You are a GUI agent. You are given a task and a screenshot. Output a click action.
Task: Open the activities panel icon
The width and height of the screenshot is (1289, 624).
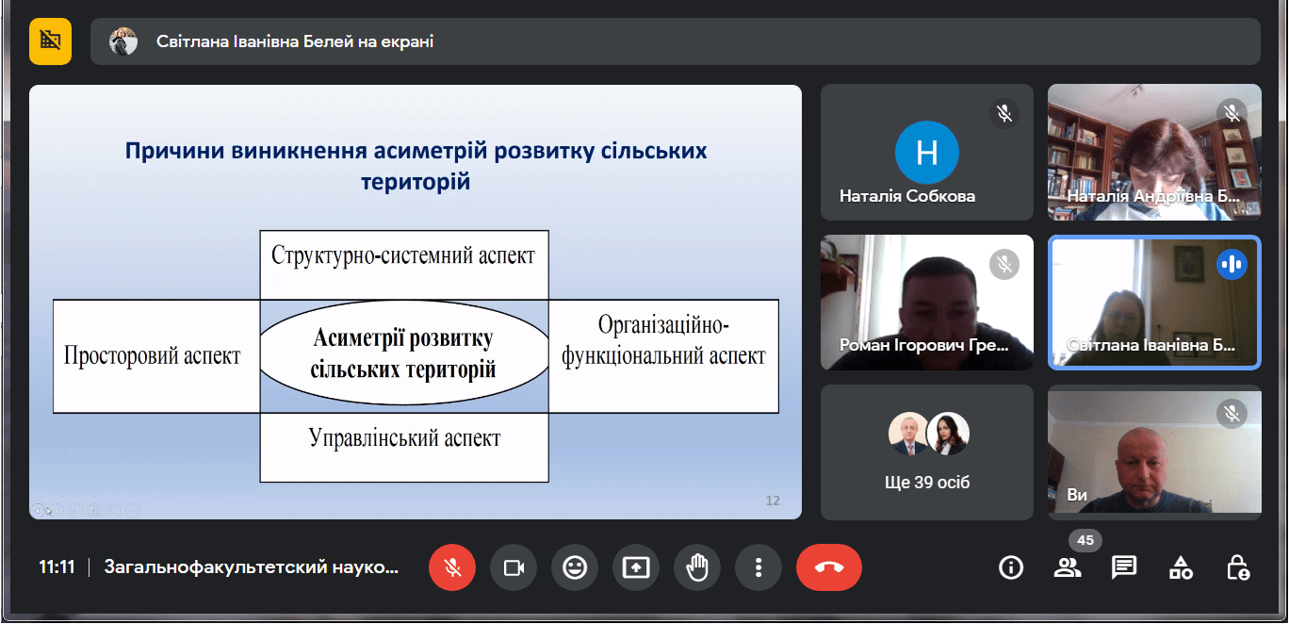click(1180, 567)
